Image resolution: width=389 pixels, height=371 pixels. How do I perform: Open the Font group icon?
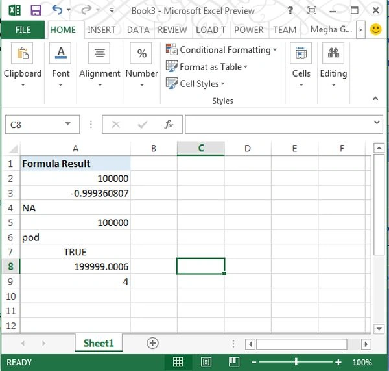click(60, 53)
